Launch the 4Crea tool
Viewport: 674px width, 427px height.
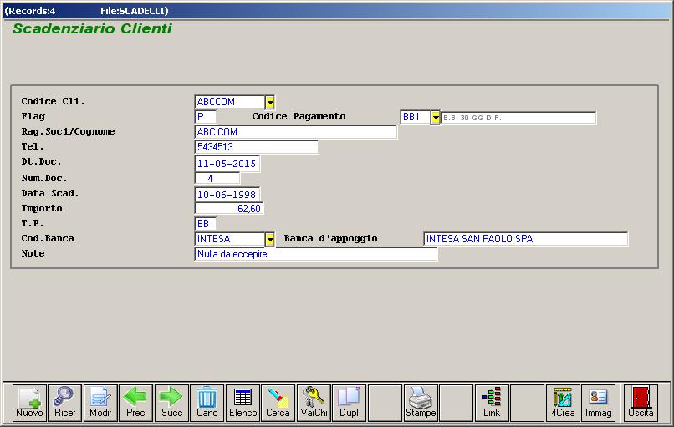563,403
